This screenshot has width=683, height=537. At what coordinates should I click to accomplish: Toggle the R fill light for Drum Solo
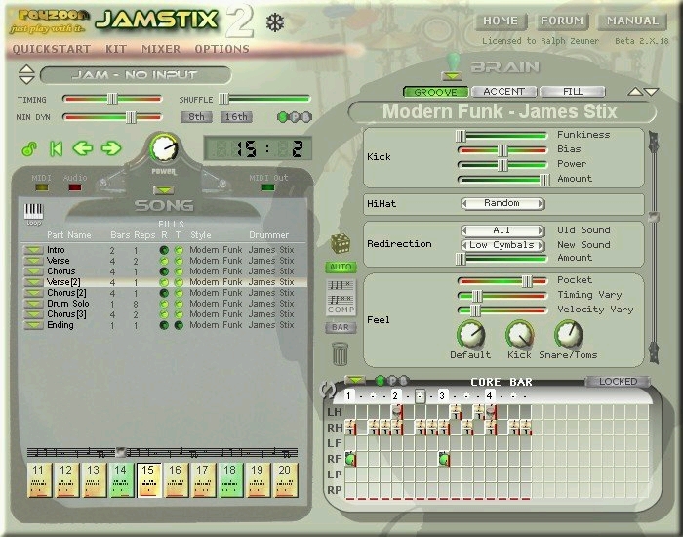(164, 304)
